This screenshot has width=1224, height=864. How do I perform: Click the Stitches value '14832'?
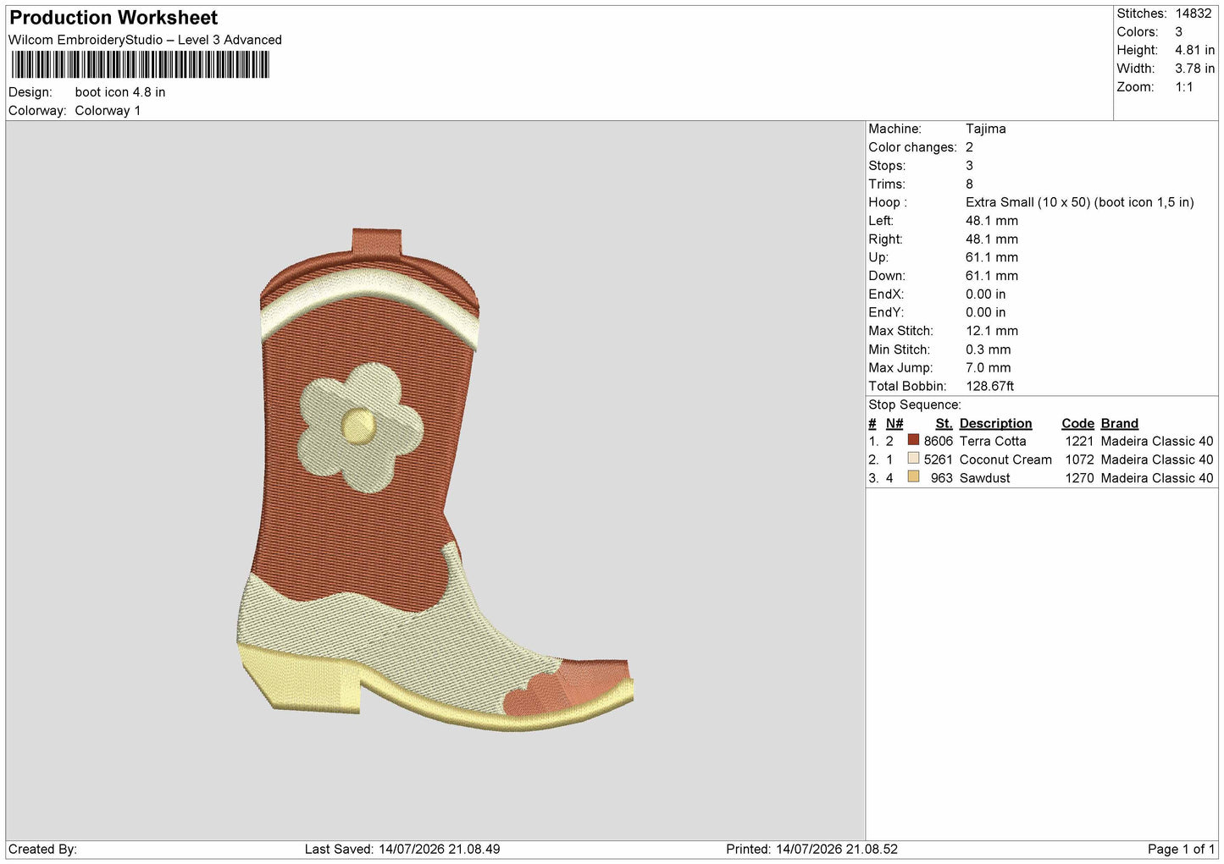(1193, 14)
